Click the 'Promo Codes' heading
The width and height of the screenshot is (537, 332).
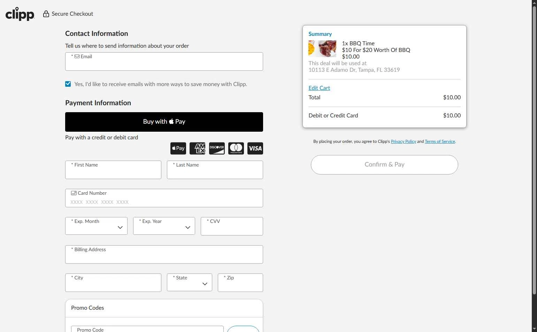pyautogui.click(x=87, y=308)
